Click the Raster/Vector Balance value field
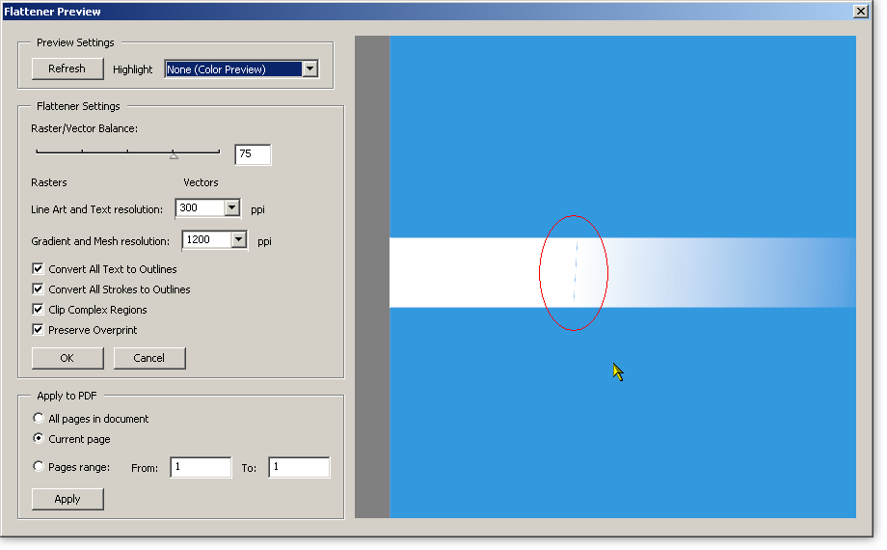The width and height of the screenshot is (887, 550). click(253, 154)
